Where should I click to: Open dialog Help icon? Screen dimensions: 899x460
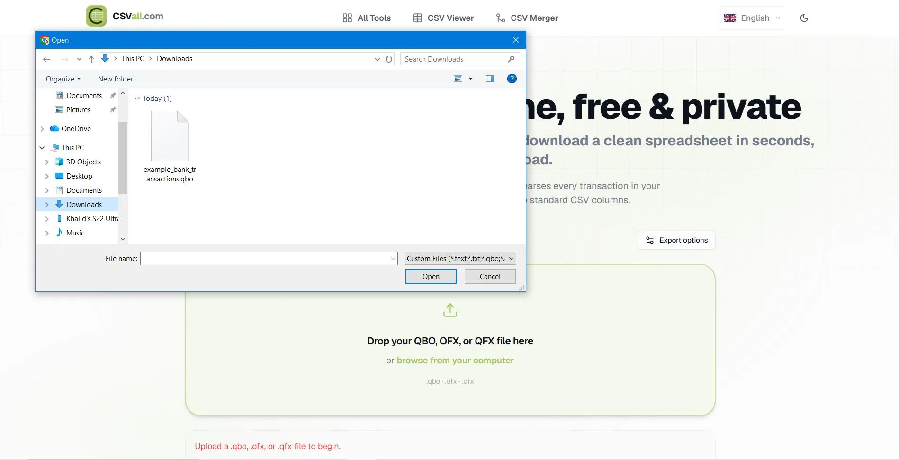pyautogui.click(x=512, y=79)
